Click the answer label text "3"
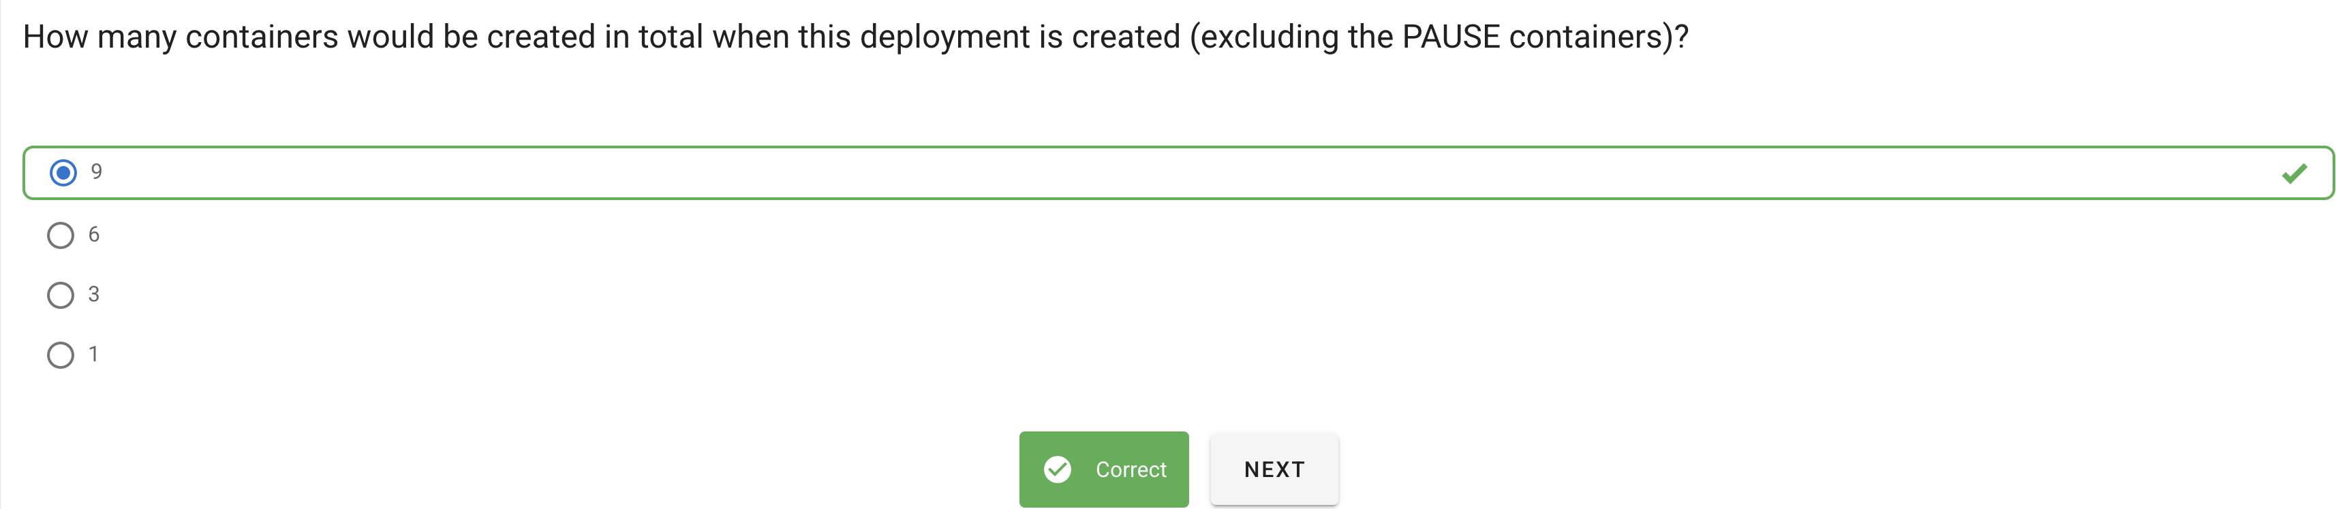Screen dimensions: 2336x509 click(93, 295)
